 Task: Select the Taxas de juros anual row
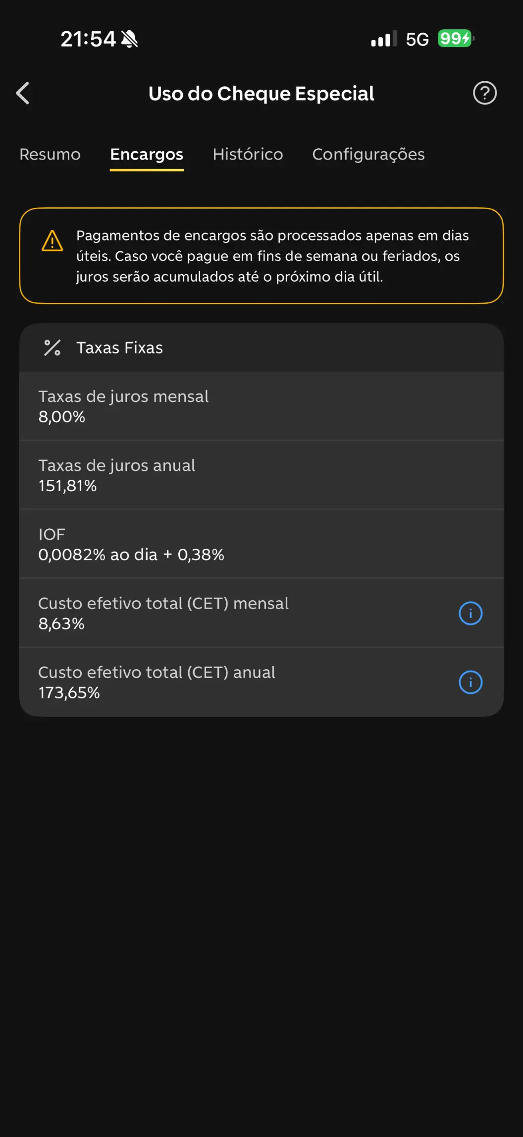click(261, 475)
